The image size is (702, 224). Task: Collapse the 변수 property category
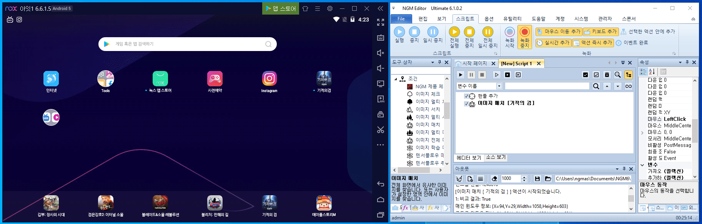(x=642, y=165)
